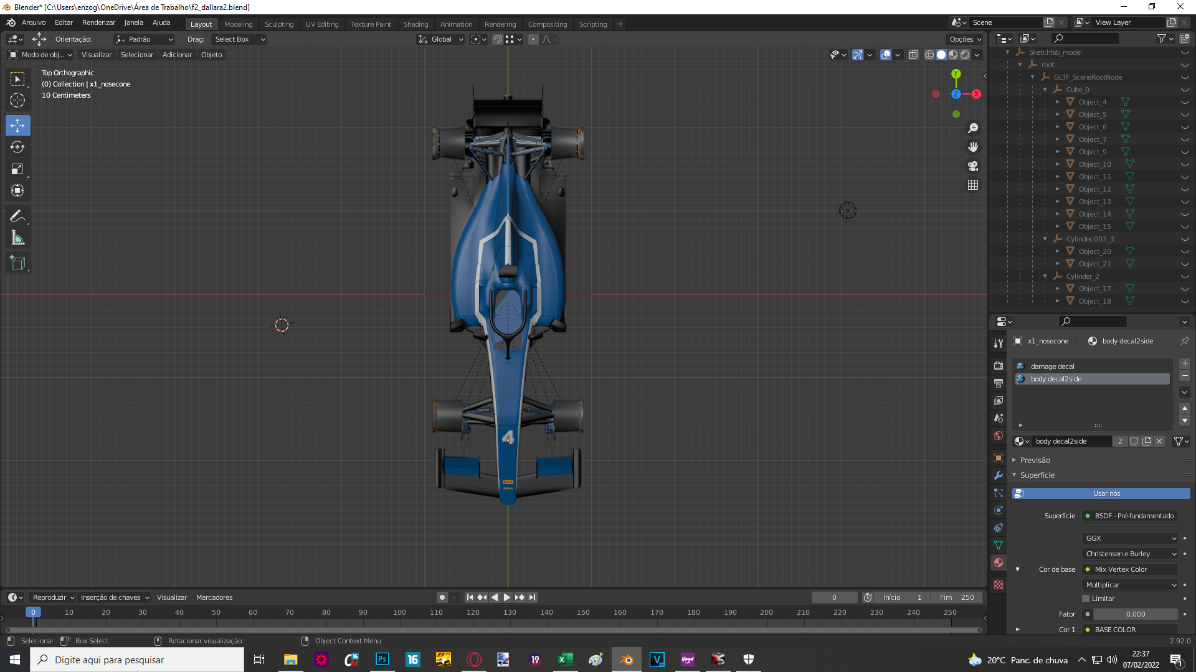The width and height of the screenshot is (1196, 672).
Task: Open the Adicionar menu in viewport header
Action: pyautogui.click(x=177, y=55)
